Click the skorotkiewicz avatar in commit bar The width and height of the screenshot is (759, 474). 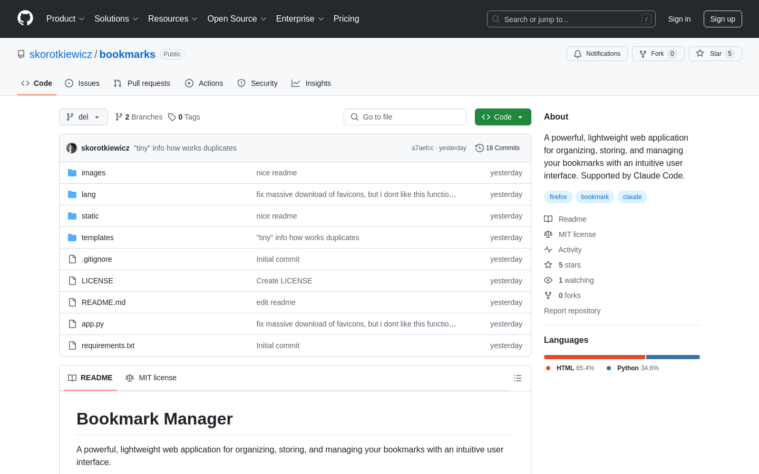coord(72,148)
